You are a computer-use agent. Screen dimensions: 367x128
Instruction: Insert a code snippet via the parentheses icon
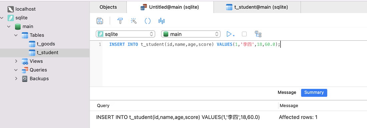click(148, 21)
